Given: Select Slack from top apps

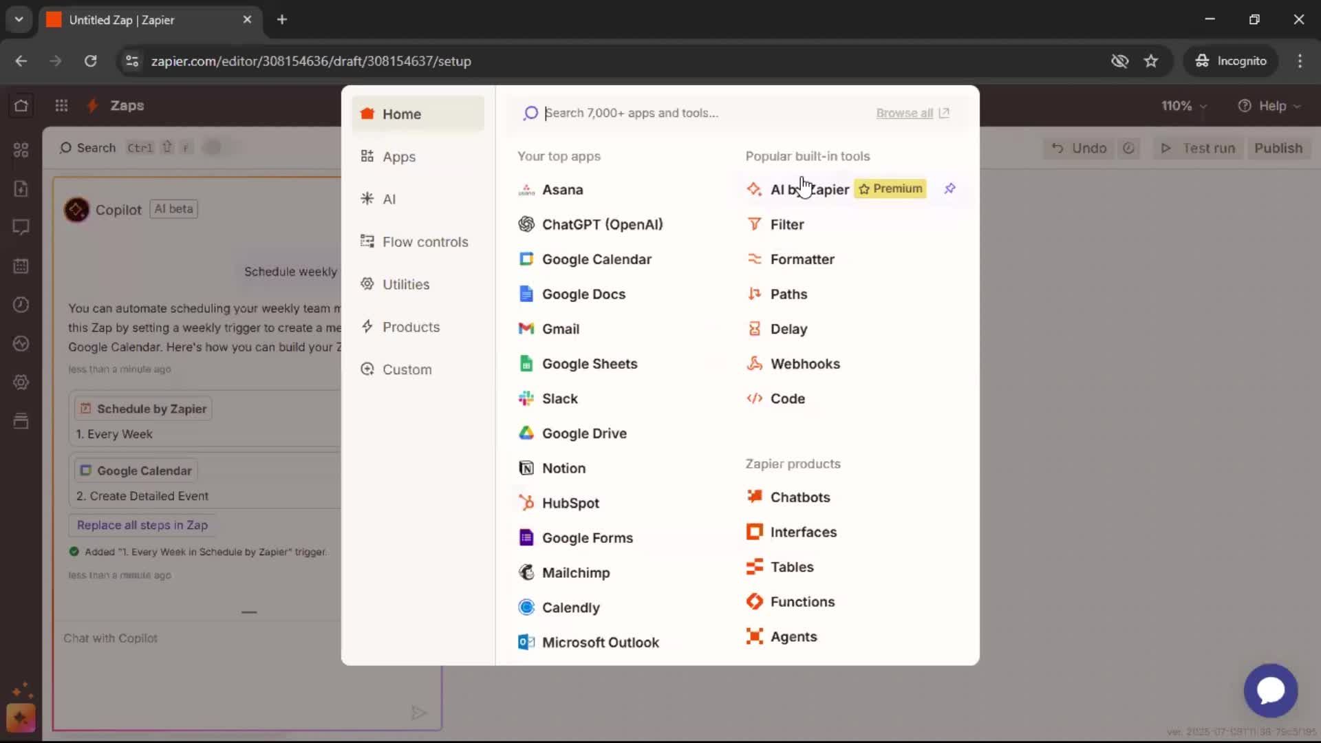Looking at the screenshot, I should (548, 398).
